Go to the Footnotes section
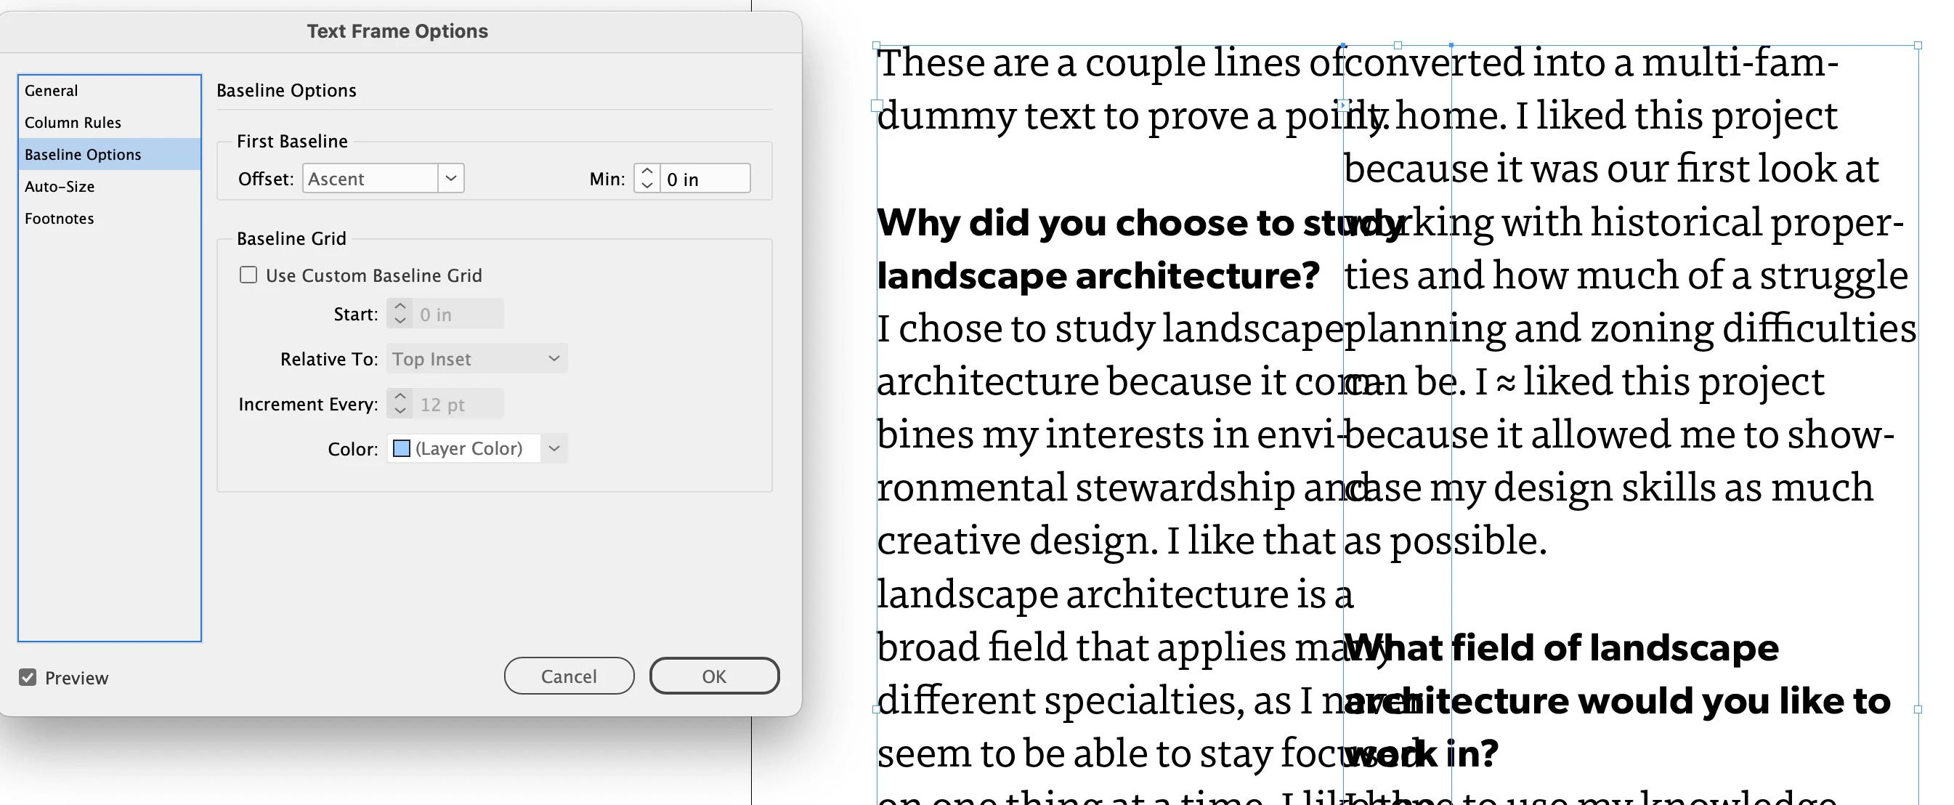 click(x=59, y=219)
